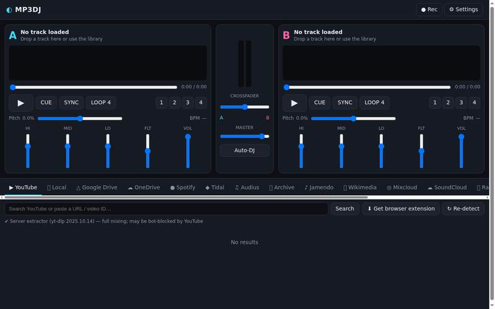The width and height of the screenshot is (495, 309).
Task: Select the YouTube source tab
Action: (x=23, y=188)
